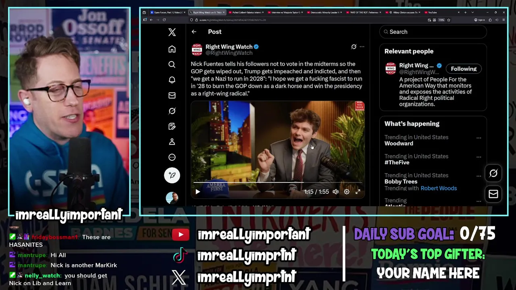Click the browser forward arrow

pyautogui.click(x=158, y=20)
